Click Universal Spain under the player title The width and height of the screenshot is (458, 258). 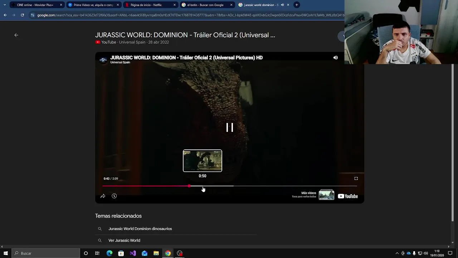pos(120,62)
